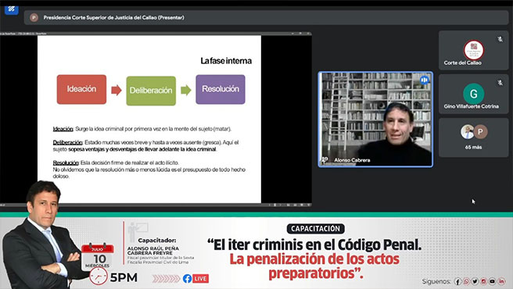Click the July 10 calendar icon
Screen dimensions: 513x289
(x=98, y=256)
